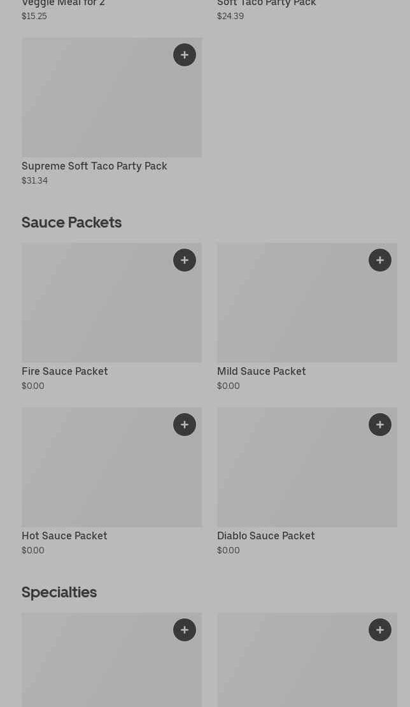Add Mild Sauce Packet with plus icon
The height and width of the screenshot is (707, 410).
(380, 260)
